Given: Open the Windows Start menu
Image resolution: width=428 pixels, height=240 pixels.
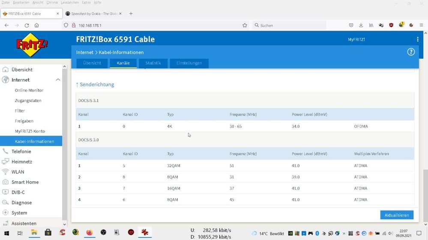Looking at the screenshot, I should [6, 233].
